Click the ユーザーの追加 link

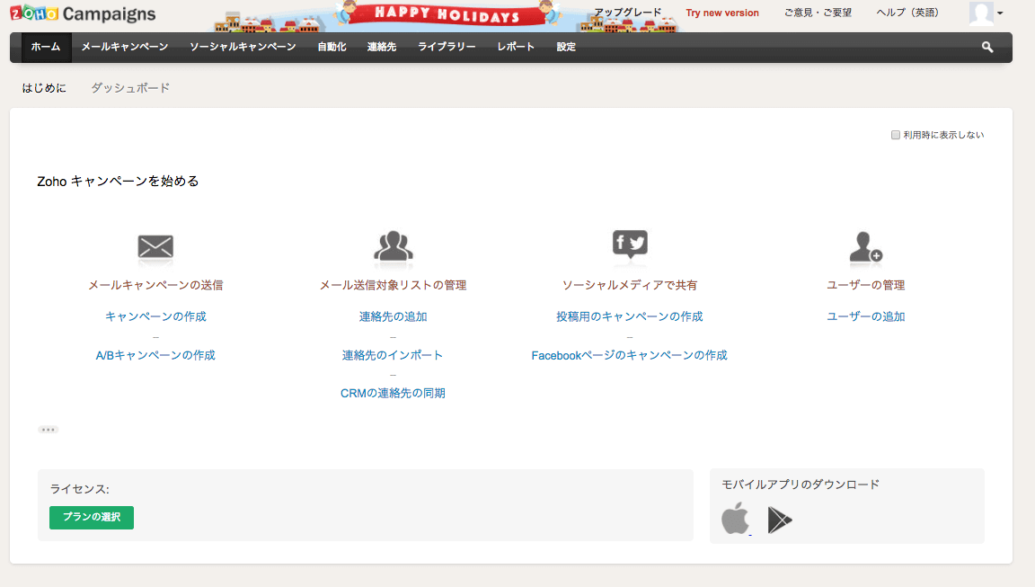(x=865, y=316)
